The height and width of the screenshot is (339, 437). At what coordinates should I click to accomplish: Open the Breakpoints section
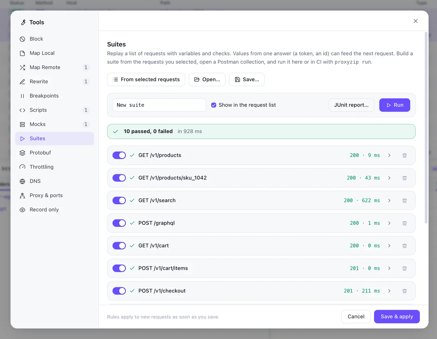(55, 96)
